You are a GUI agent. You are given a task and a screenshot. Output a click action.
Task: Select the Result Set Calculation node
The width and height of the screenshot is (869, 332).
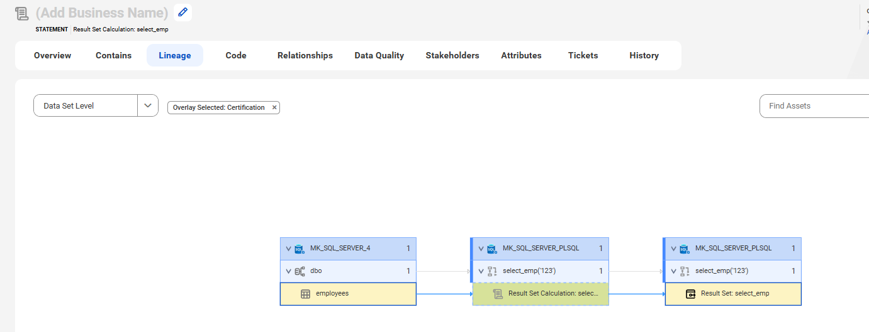tap(541, 294)
